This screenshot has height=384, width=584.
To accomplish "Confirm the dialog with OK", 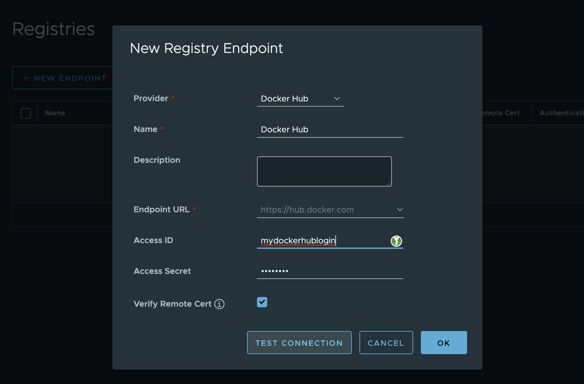I will pyautogui.click(x=444, y=343).
